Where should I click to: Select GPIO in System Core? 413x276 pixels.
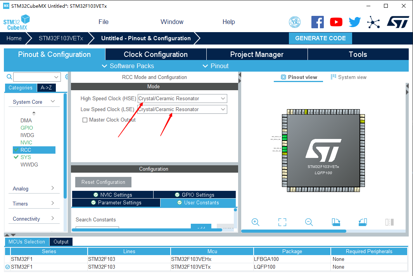pyautogui.click(x=27, y=128)
